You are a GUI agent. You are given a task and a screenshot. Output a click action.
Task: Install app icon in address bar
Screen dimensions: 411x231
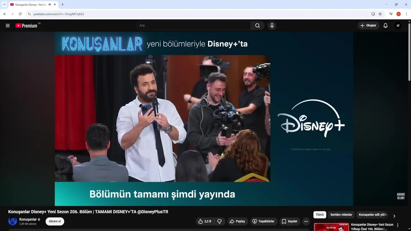click(373, 14)
